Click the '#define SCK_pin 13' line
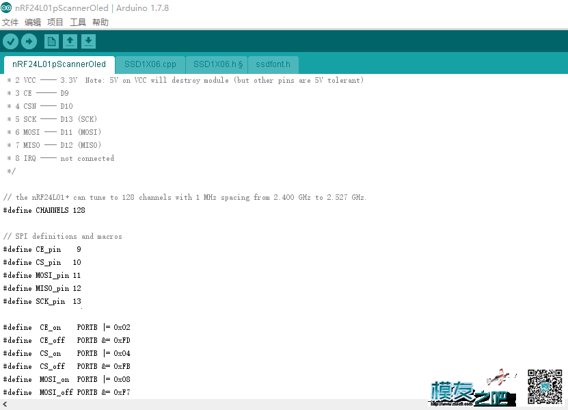The height and width of the screenshot is (410, 568). [42, 302]
